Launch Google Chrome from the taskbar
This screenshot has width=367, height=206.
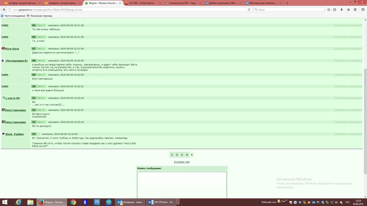point(73,202)
